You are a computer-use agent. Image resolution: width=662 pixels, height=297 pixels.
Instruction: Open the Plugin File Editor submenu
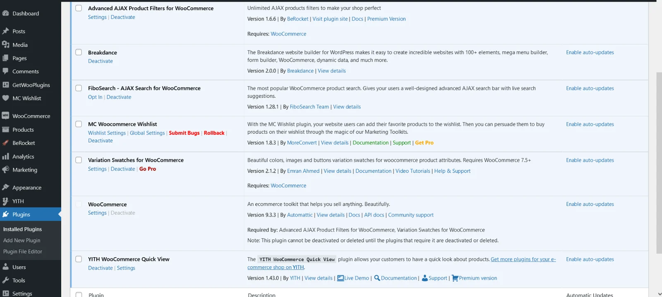(23, 251)
